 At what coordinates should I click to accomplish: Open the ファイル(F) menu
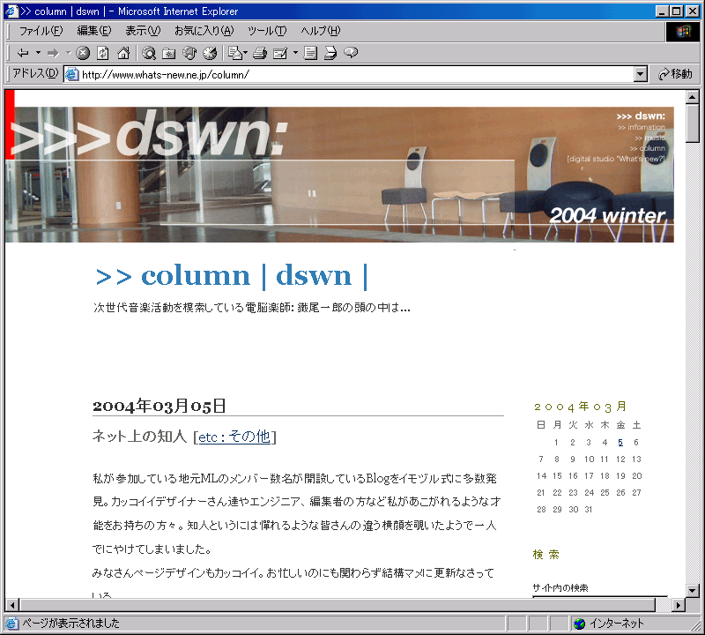(x=41, y=31)
